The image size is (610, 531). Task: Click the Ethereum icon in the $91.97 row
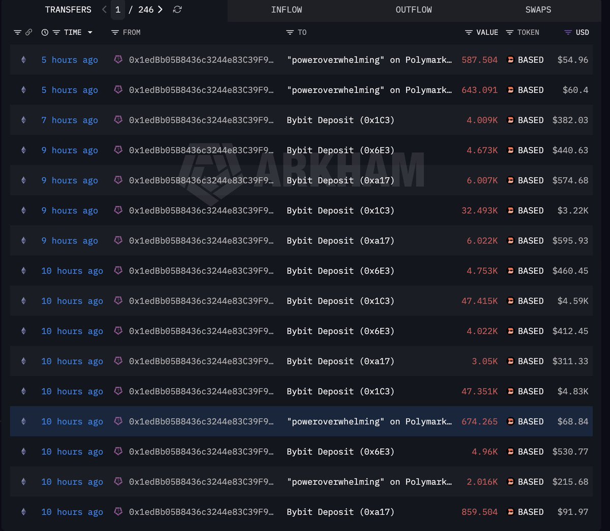(x=23, y=512)
